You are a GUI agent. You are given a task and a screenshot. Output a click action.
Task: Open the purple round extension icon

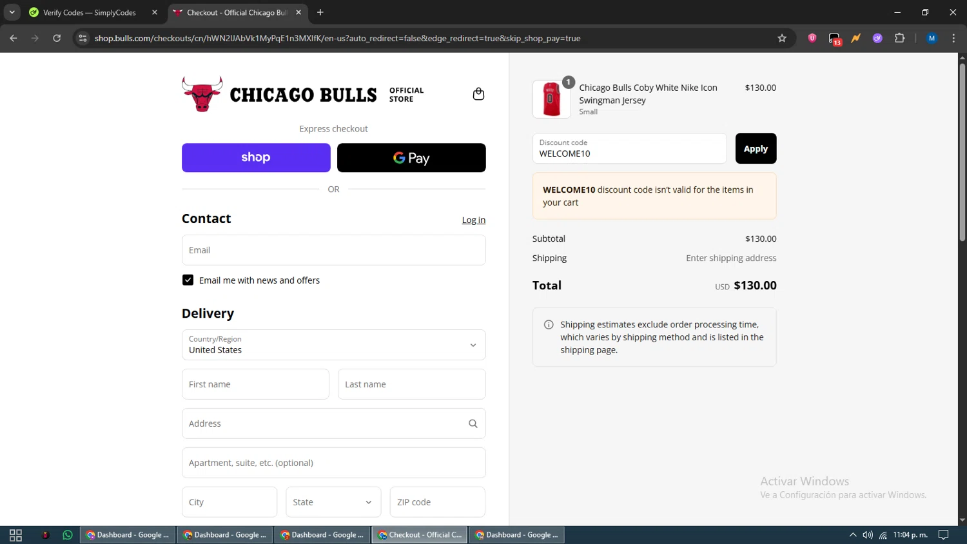pos(877,38)
